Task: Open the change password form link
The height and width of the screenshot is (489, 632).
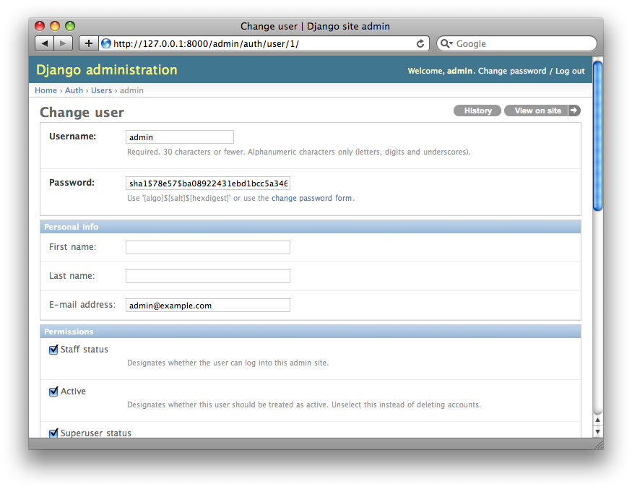Action: (311, 198)
